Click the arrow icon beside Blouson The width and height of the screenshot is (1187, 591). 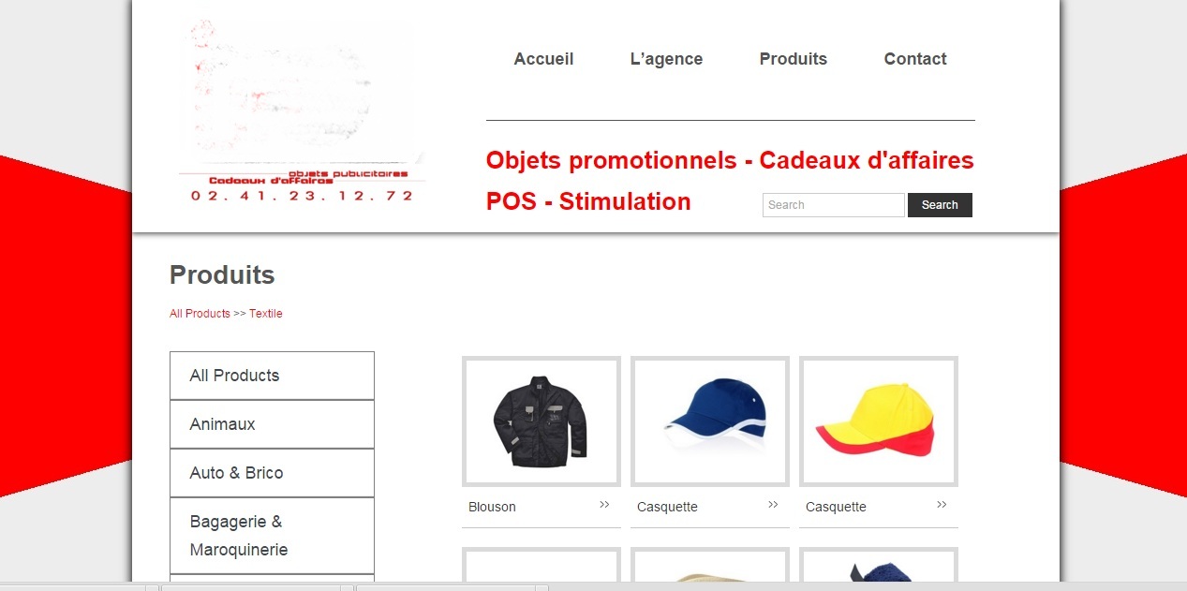pyautogui.click(x=604, y=505)
